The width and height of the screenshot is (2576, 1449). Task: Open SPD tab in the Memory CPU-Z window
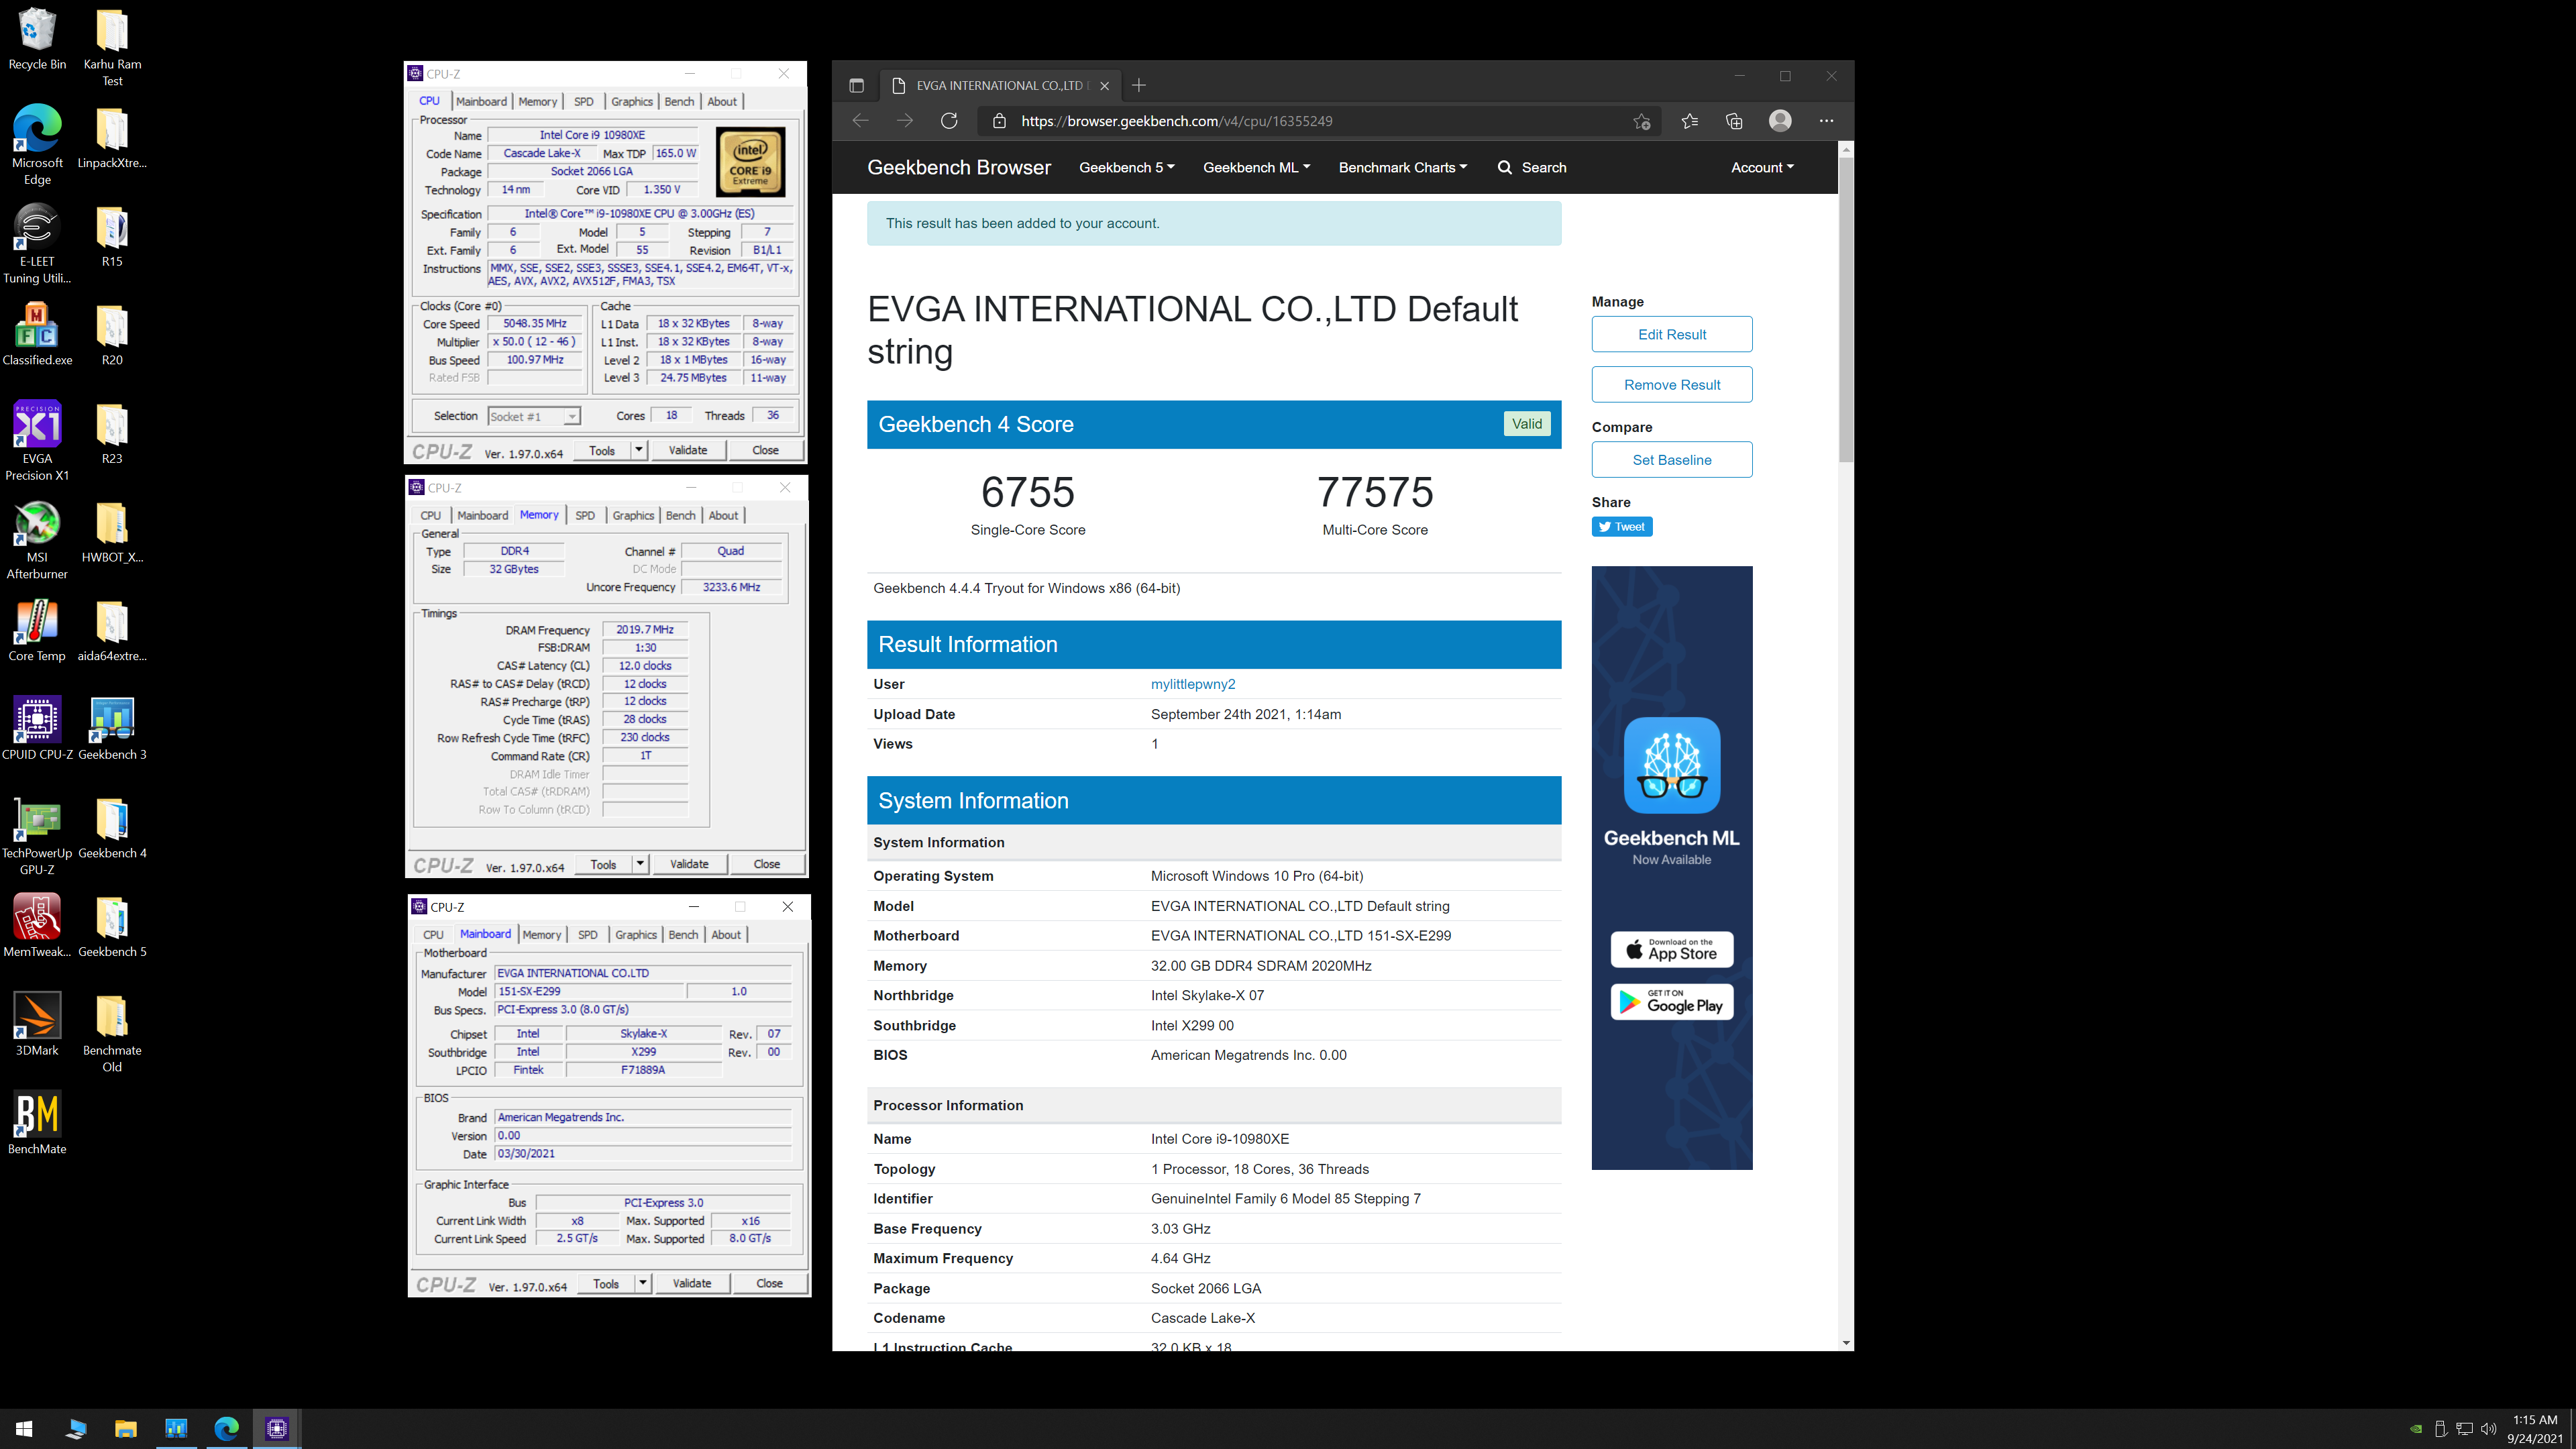point(585,515)
